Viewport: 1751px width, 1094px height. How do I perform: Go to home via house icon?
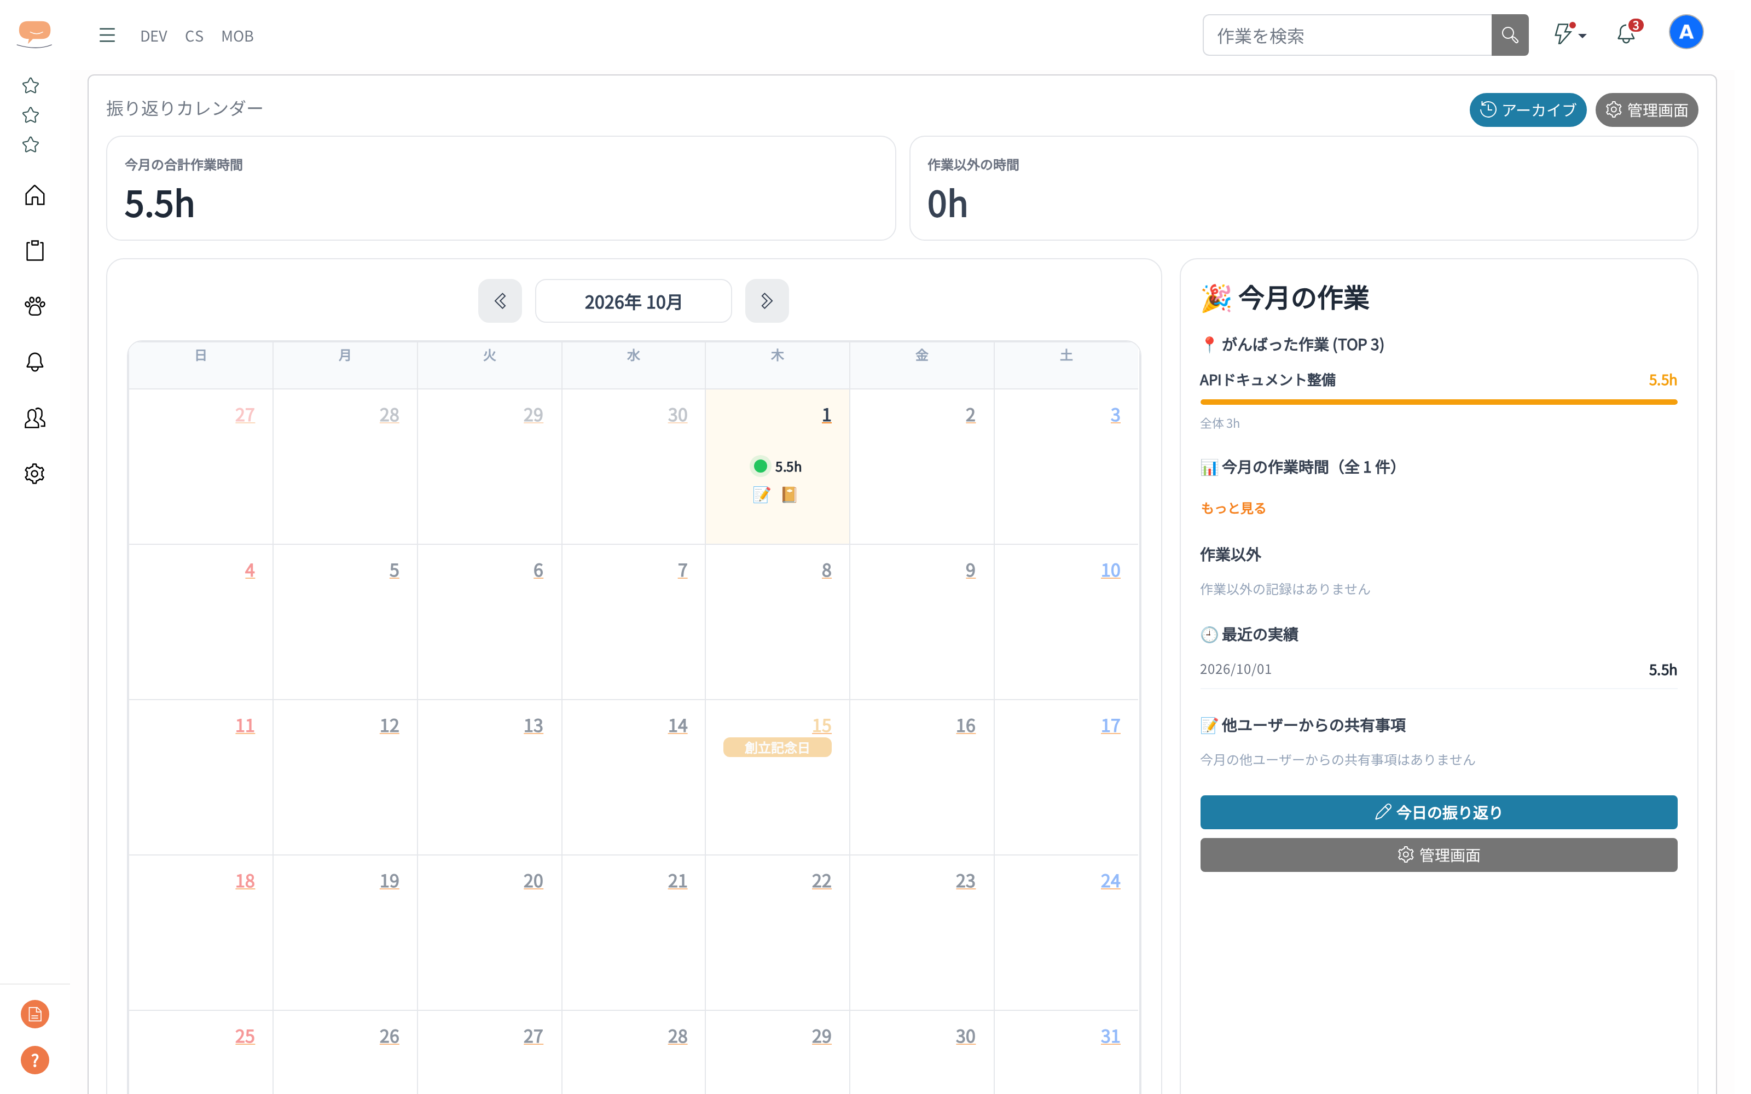pyautogui.click(x=34, y=195)
